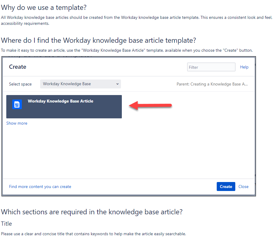Image resolution: width=273 pixels, height=240 pixels.
Task: Click heading Which sections are required
Action: click(92, 212)
